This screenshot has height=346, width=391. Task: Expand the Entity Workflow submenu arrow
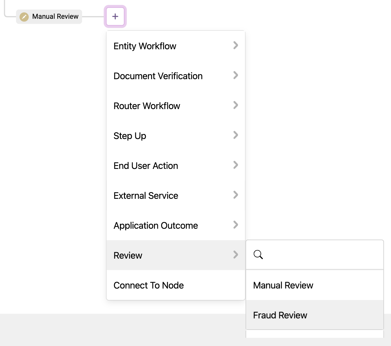tap(235, 45)
